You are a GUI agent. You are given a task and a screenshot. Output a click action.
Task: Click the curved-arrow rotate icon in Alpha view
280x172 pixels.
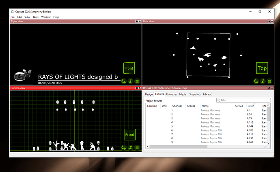(124, 81)
